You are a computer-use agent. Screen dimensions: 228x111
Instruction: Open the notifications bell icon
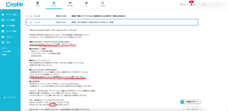[x=192, y=5]
